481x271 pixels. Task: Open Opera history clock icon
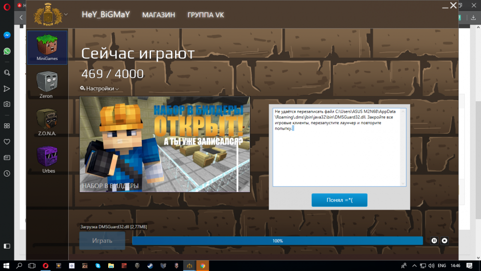[x=7, y=173]
